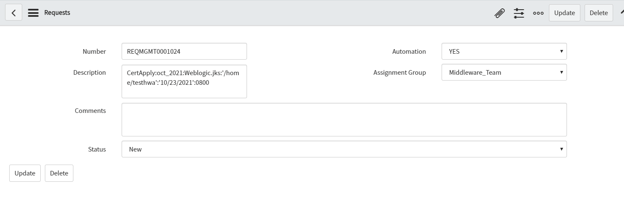Select the Comments field label
Viewport: 624px width, 212px height.
pyautogui.click(x=90, y=111)
